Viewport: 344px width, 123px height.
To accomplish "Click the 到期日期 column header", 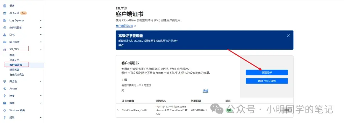I will click(x=196, y=101).
